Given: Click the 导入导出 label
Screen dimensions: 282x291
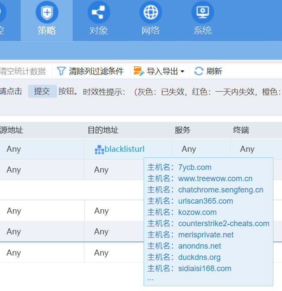Looking at the screenshot, I should pyautogui.click(x=162, y=71).
